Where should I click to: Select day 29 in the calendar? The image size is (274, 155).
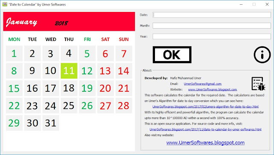coord(14,123)
